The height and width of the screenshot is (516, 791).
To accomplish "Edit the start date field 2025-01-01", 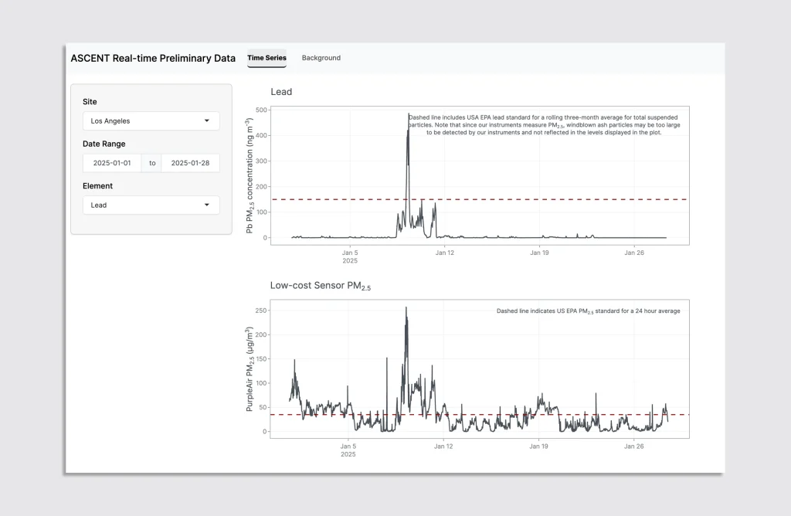I will (x=112, y=163).
